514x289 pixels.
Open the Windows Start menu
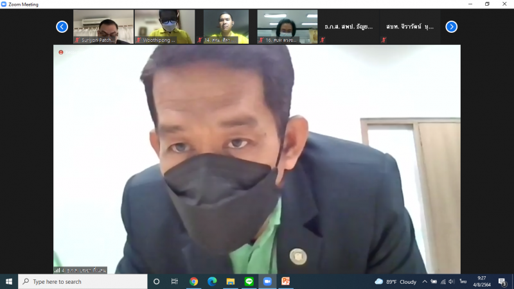[9, 281]
